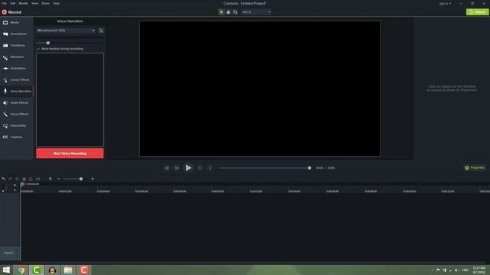Click the next marker arrow button

click(x=210, y=168)
